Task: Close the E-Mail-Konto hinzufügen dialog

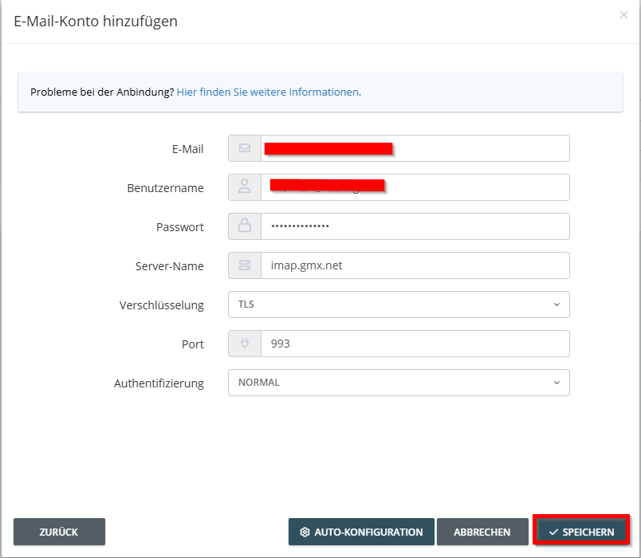Action: click(x=623, y=15)
